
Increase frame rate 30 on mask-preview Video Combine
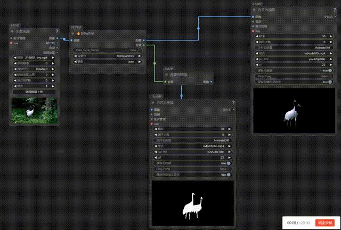pos(230,129)
